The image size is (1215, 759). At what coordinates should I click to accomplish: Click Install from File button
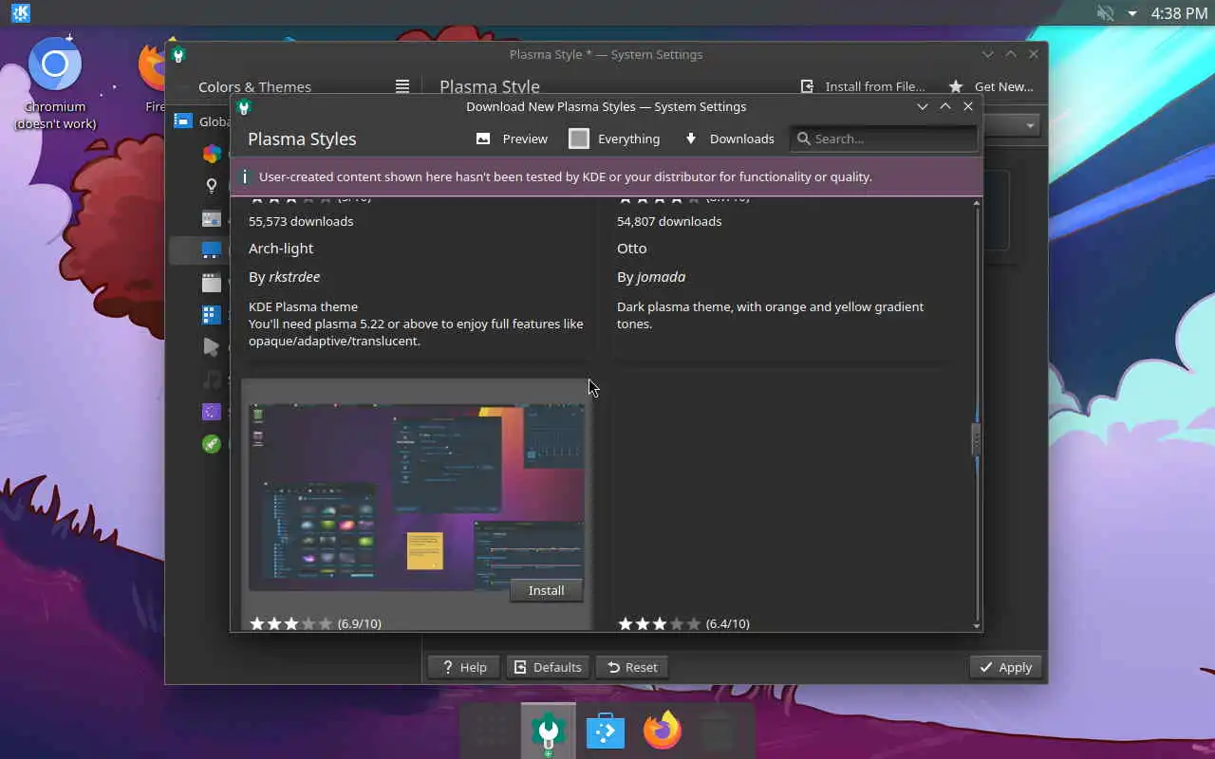tap(863, 86)
